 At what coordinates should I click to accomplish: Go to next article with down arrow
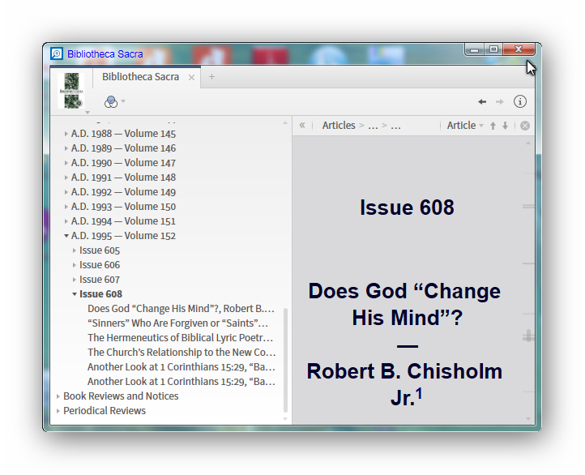pyautogui.click(x=505, y=126)
